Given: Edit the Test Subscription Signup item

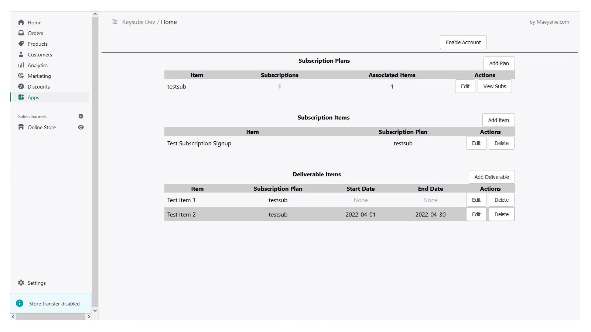Looking at the screenshot, I should click(476, 143).
